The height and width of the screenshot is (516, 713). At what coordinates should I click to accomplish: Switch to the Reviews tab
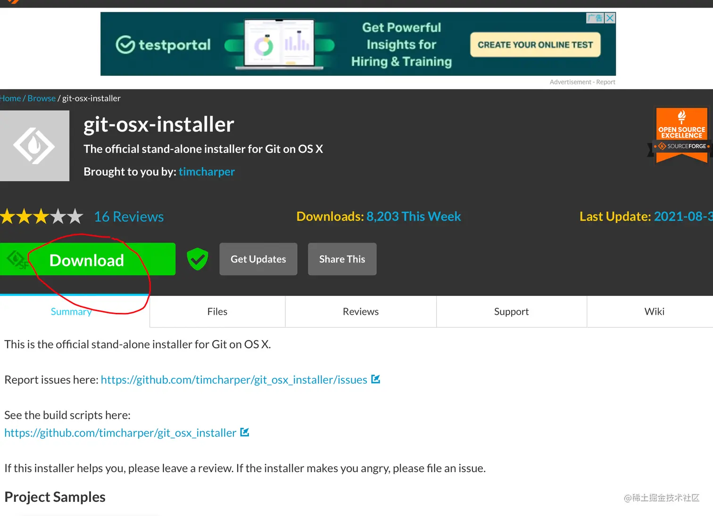pos(361,311)
